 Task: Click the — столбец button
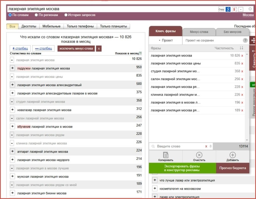point(43,48)
